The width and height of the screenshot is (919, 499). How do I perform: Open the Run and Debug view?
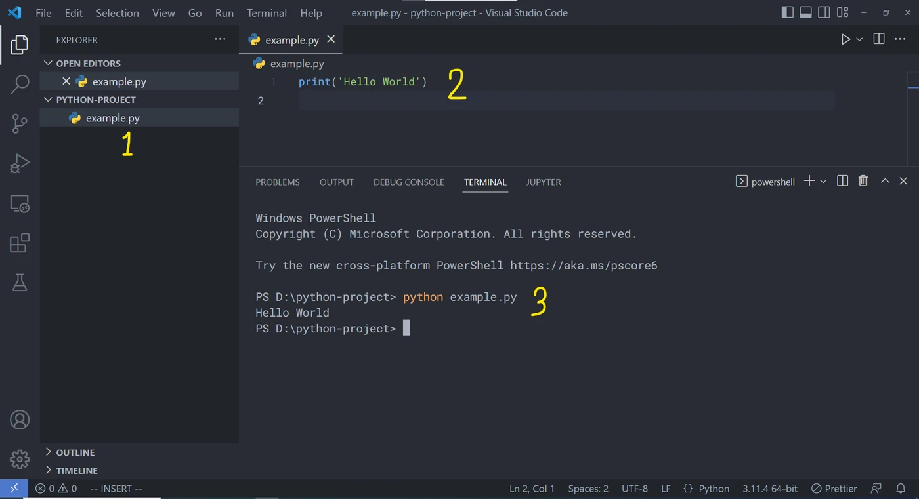20,163
